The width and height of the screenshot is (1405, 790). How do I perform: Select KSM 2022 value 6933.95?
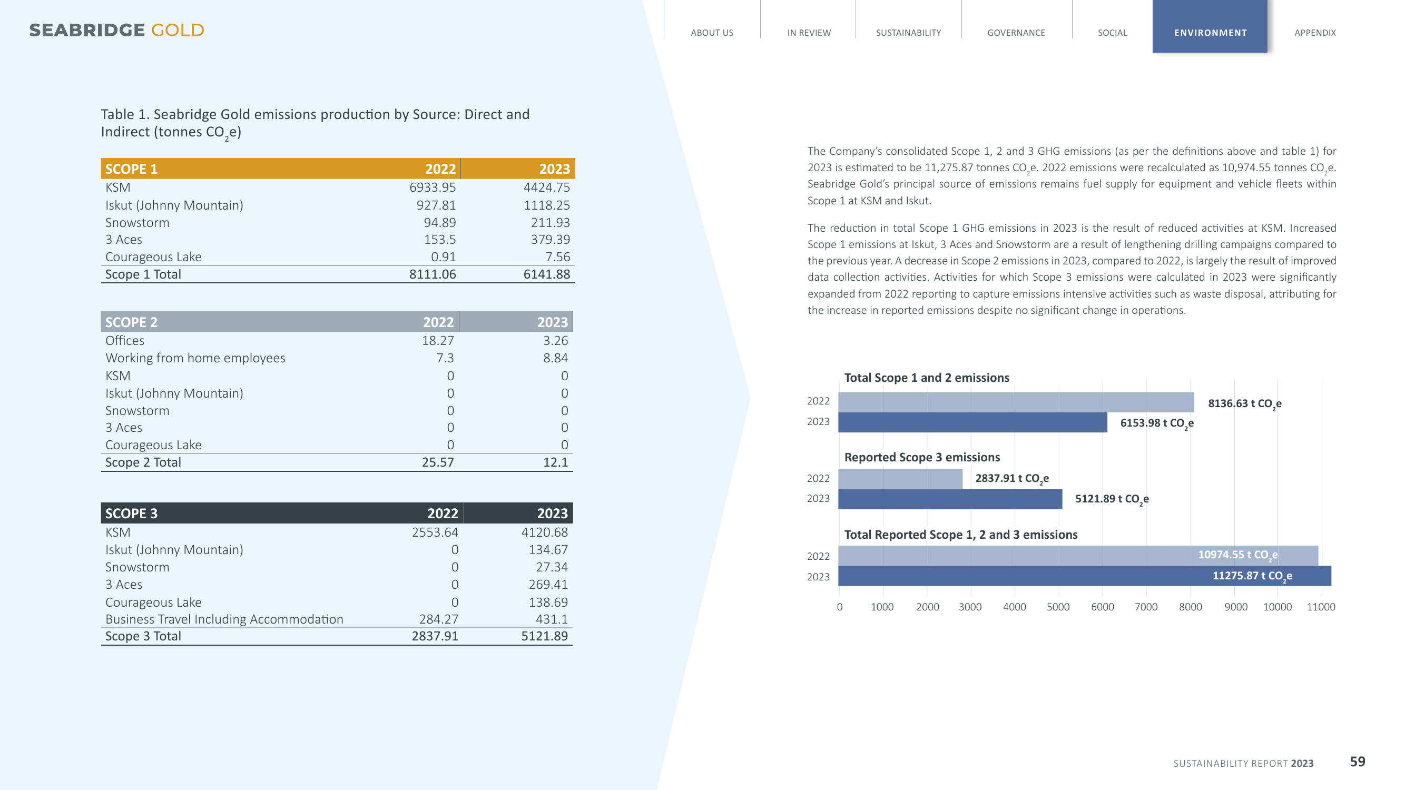point(433,187)
